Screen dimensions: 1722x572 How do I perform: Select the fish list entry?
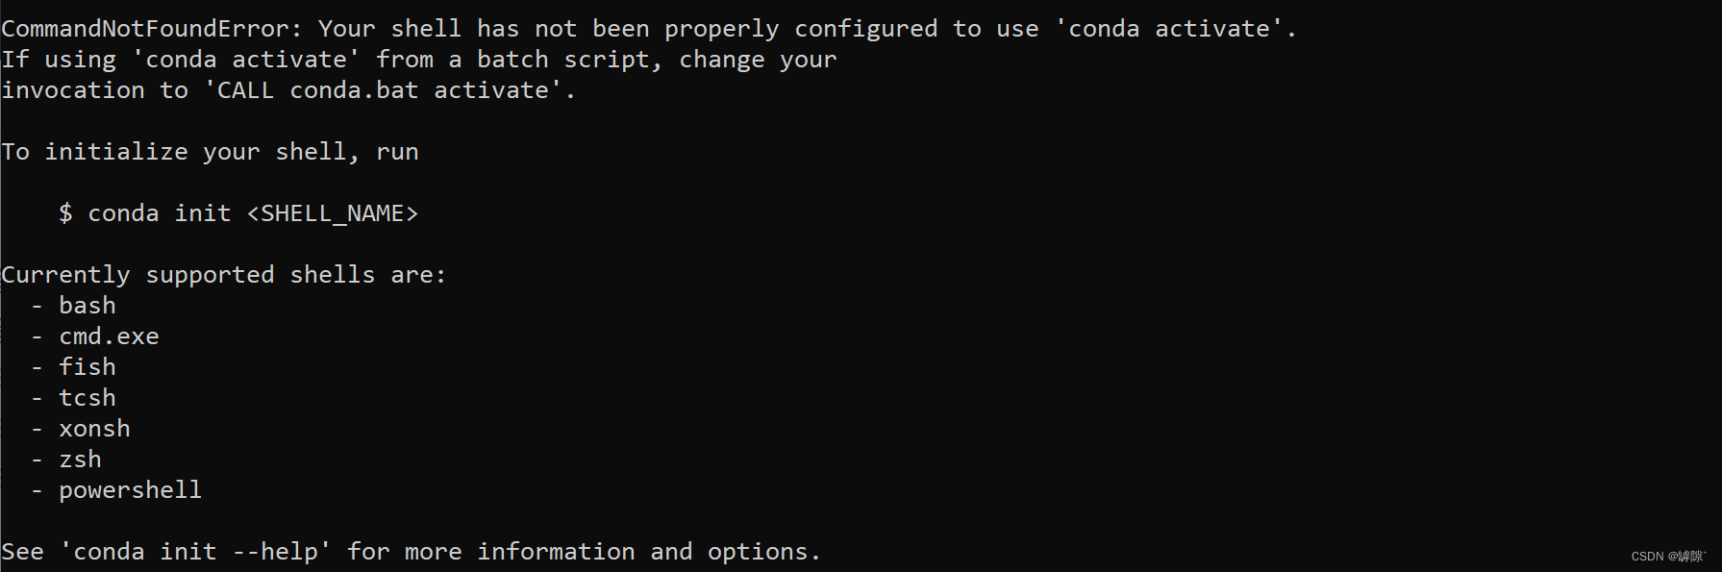coord(87,367)
